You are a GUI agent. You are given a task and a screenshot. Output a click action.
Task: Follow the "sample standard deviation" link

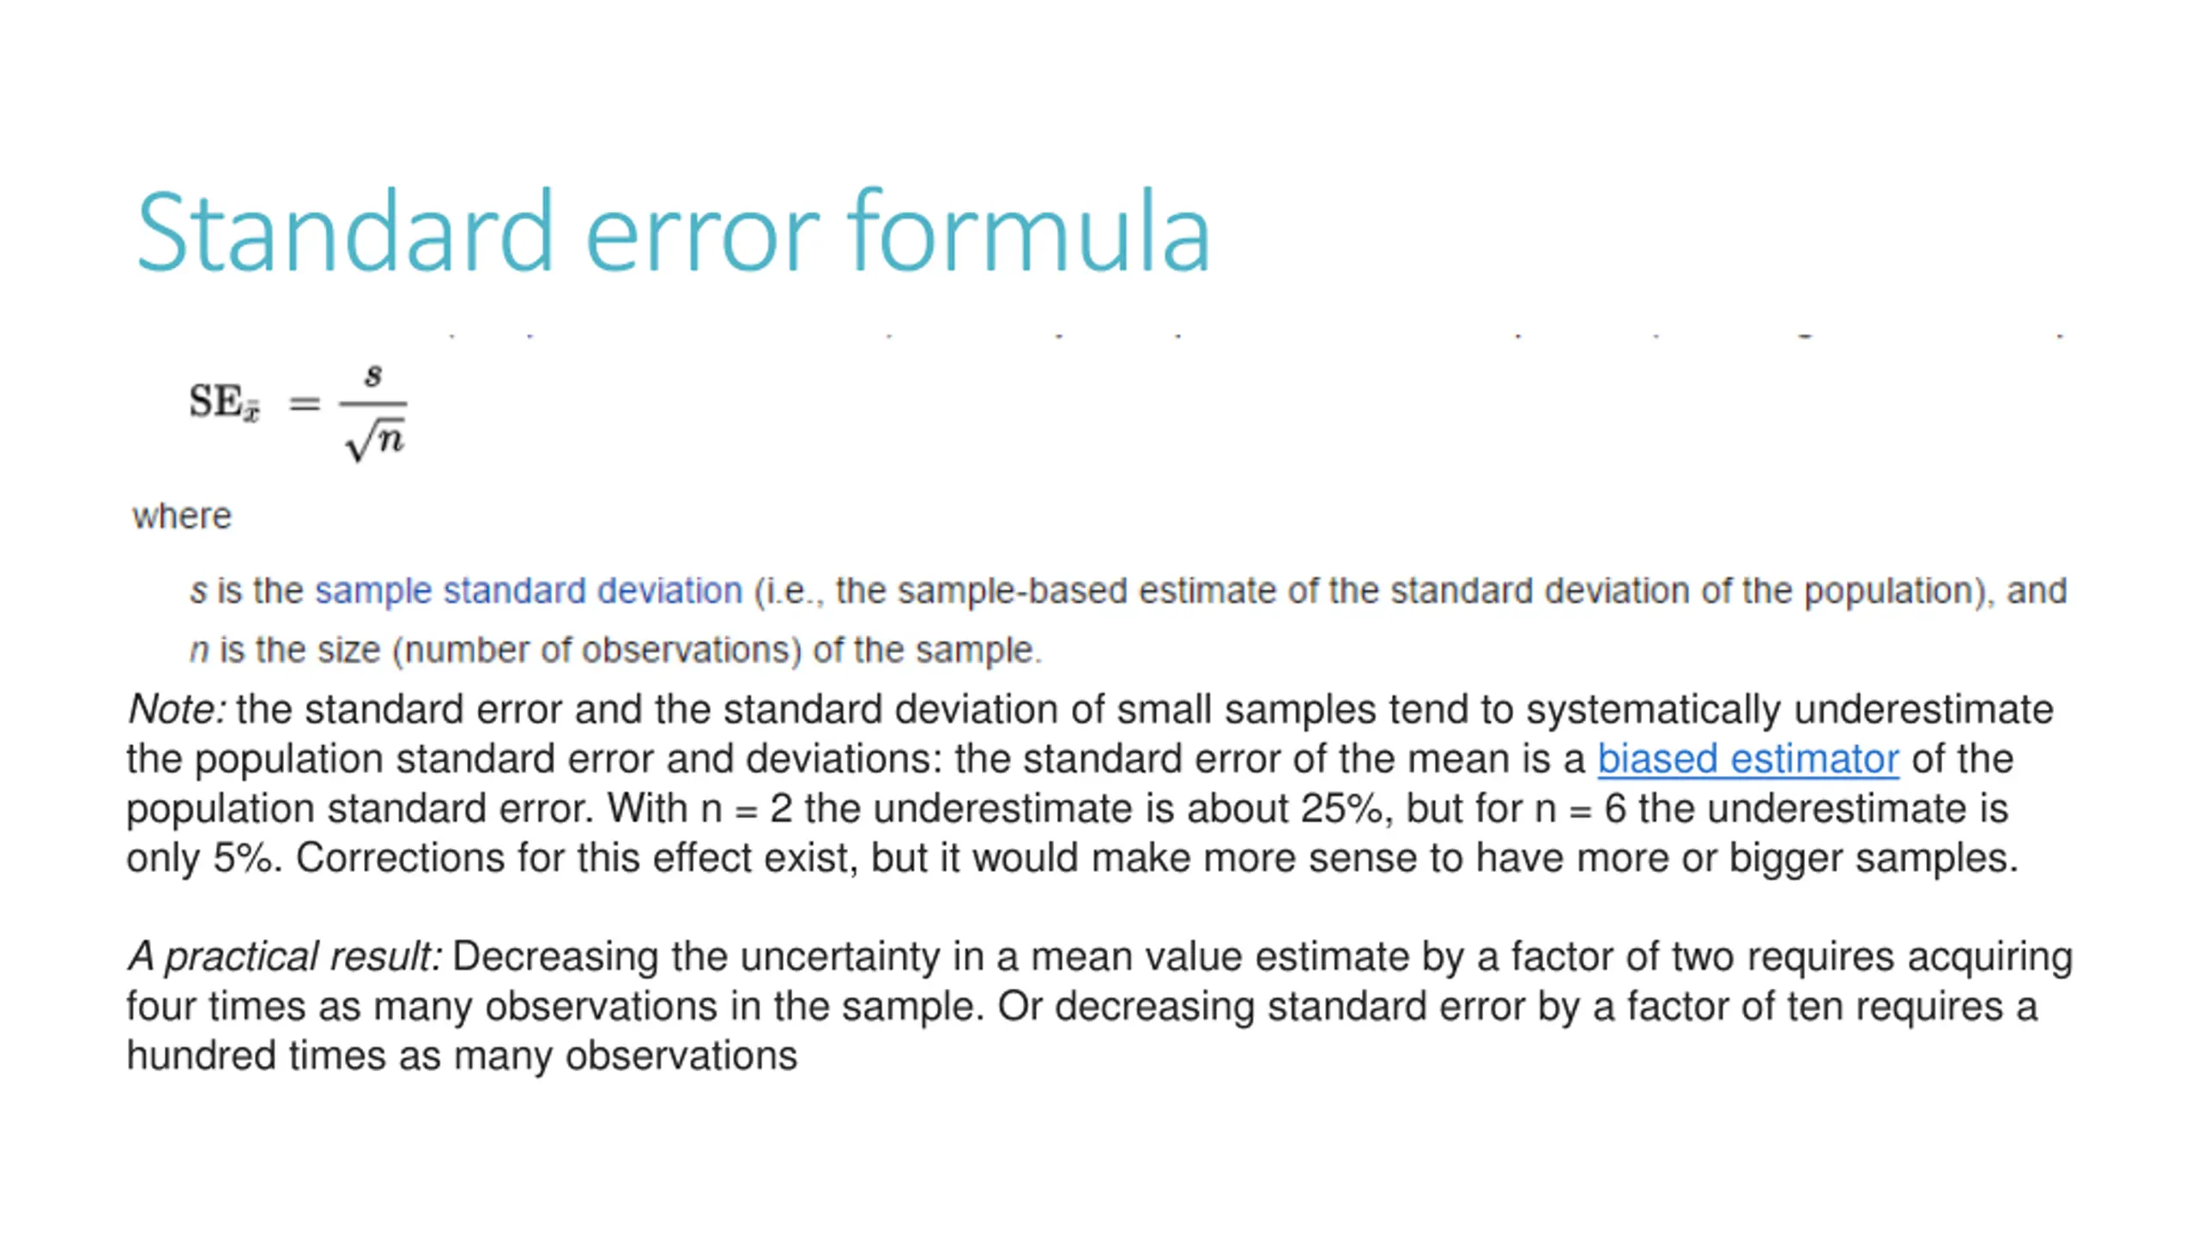(529, 591)
